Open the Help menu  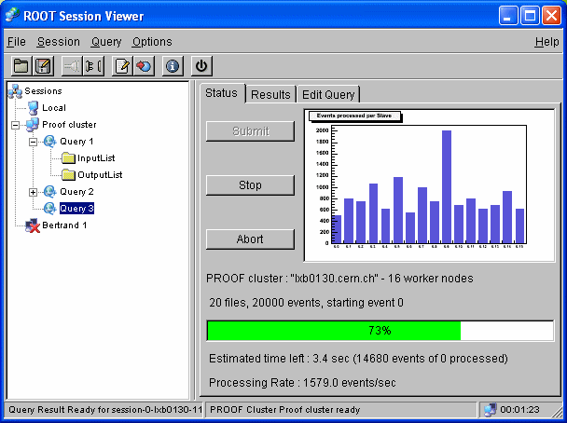pyautogui.click(x=546, y=42)
